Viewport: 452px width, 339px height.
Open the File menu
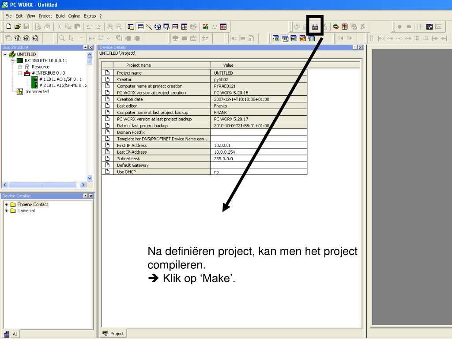9,16
